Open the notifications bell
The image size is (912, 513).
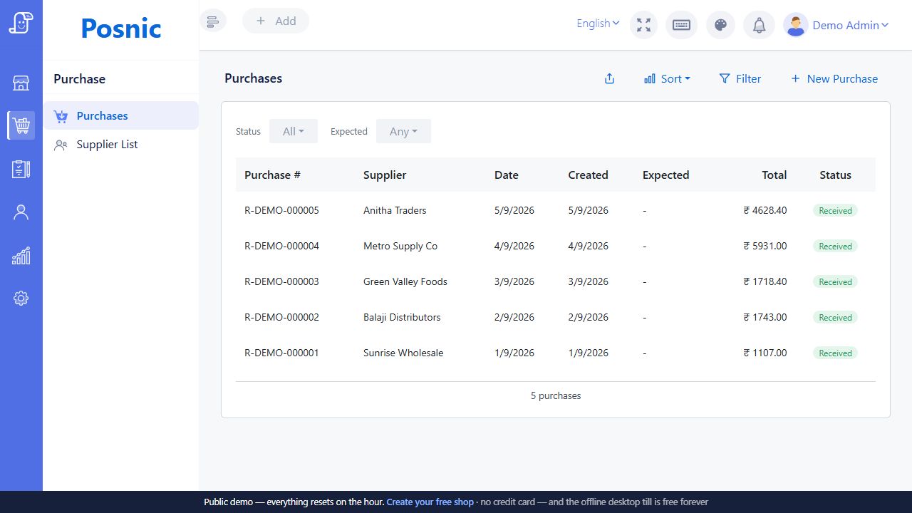[760, 25]
